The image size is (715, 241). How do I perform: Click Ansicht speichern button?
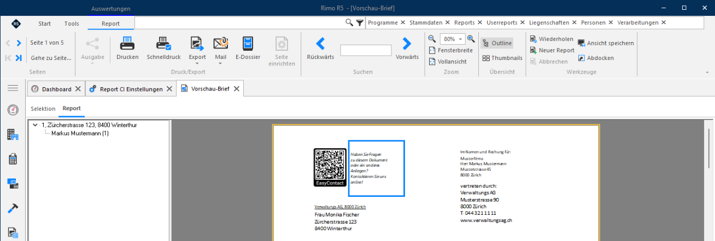click(x=605, y=43)
